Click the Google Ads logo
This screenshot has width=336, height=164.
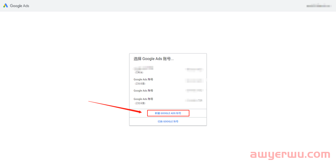(16, 6)
